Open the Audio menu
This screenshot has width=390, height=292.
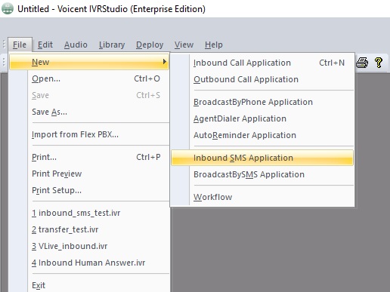pos(76,45)
